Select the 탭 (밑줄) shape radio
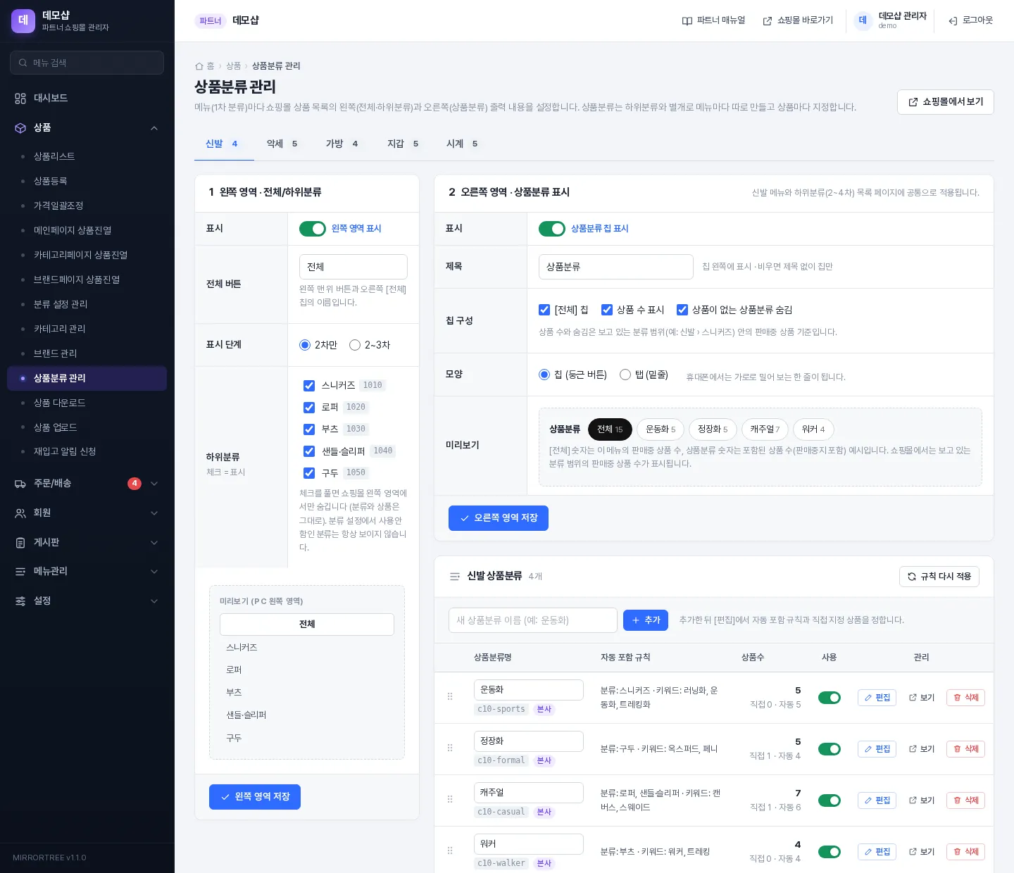The width and height of the screenshot is (1014, 873). point(625,375)
